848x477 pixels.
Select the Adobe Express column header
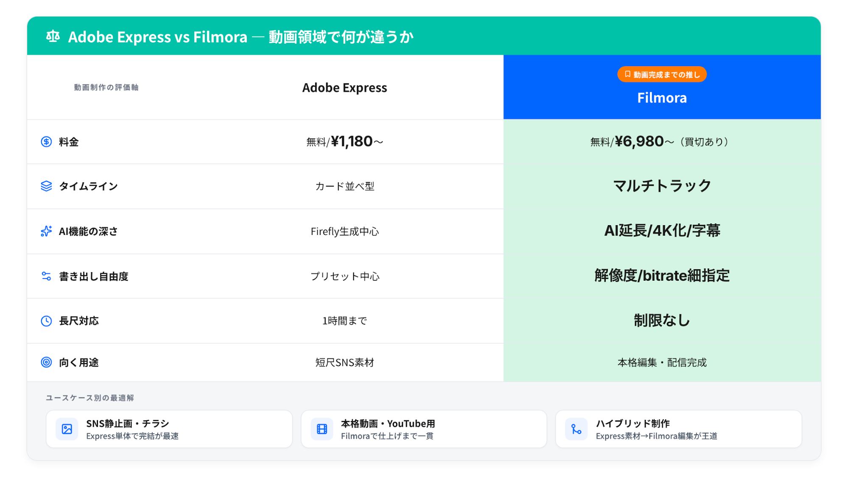(x=344, y=88)
